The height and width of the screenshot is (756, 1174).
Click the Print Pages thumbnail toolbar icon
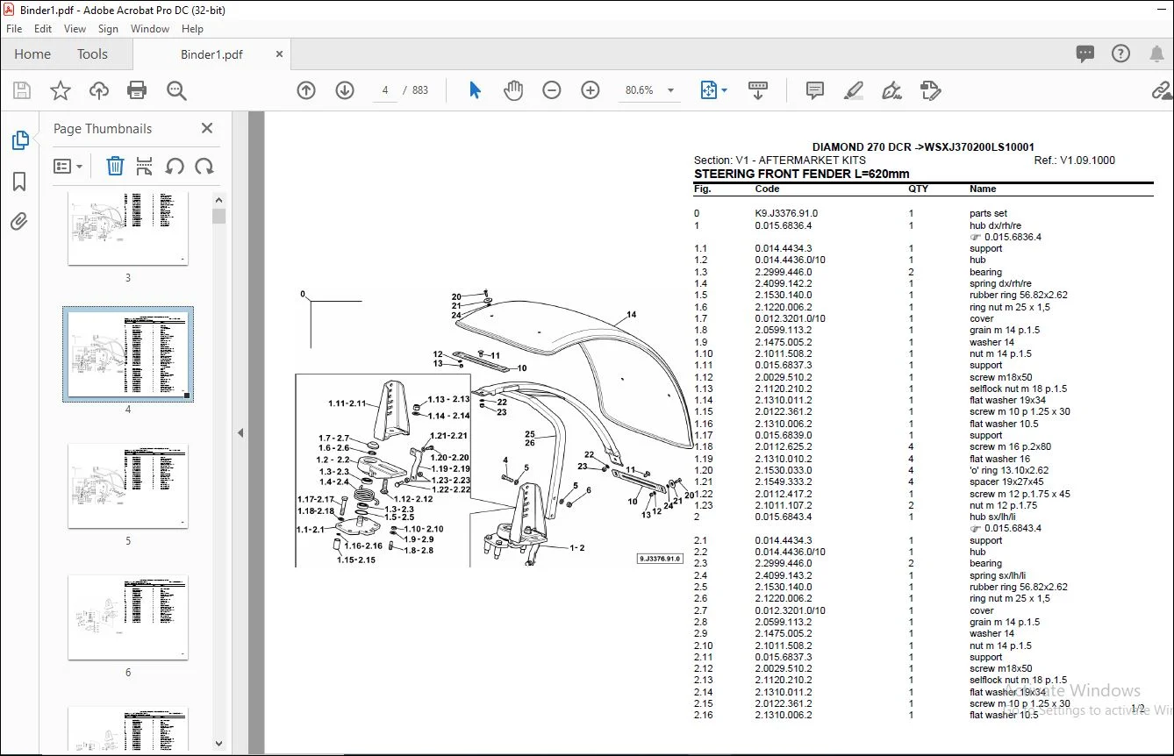pos(145,166)
